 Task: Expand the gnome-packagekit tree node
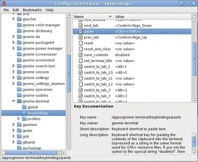click(14, 43)
